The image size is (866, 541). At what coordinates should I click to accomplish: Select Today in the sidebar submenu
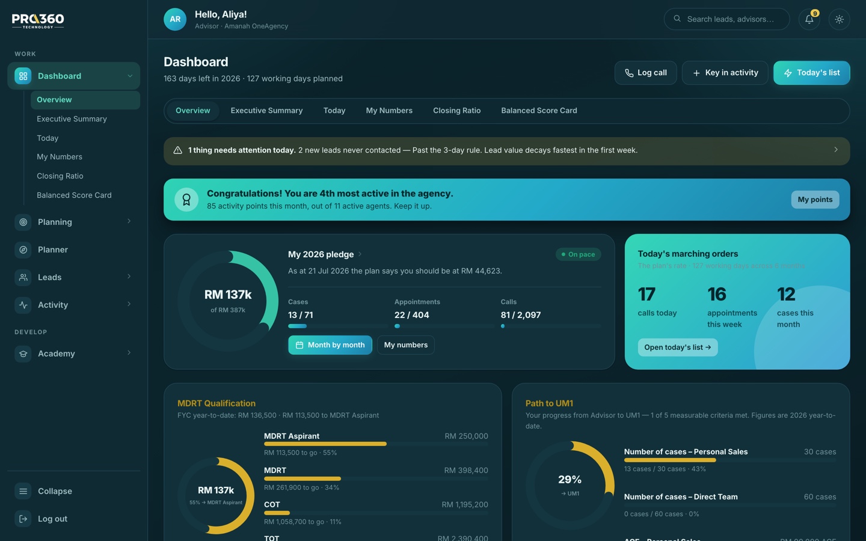click(85, 138)
